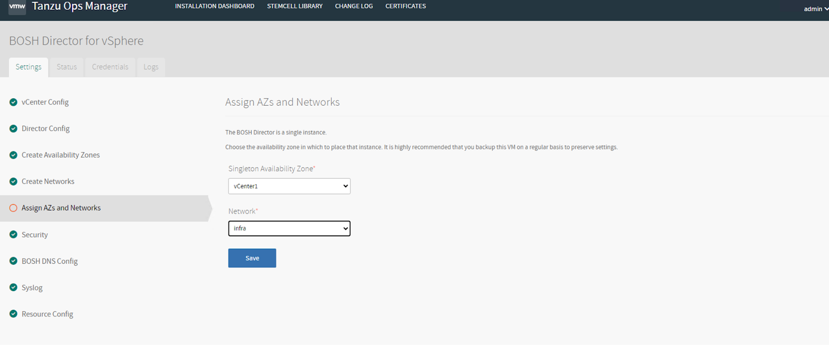The height and width of the screenshot is (345, 829).
Task: Click the BOSH Director for vSphere heading
Action: click(76, 40)
